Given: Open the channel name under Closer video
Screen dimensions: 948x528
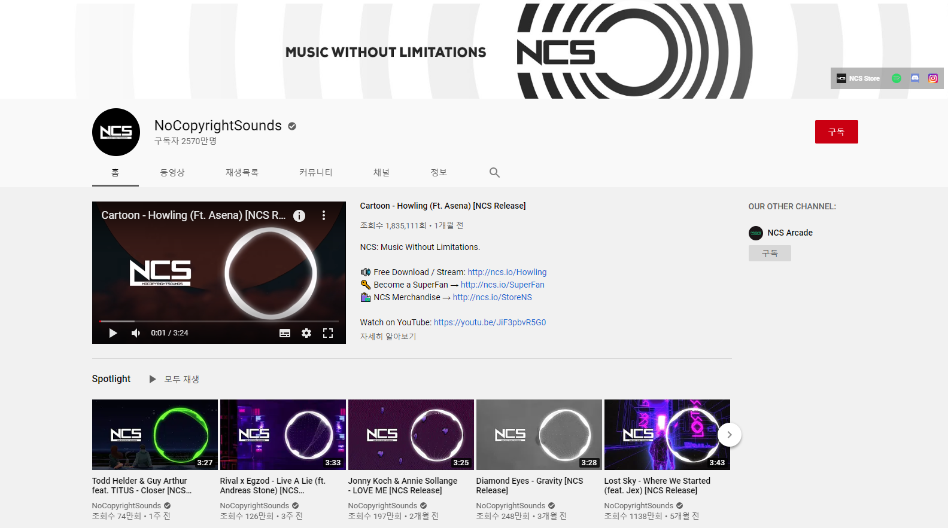Looking at the screenshot, I should [126, 506].
